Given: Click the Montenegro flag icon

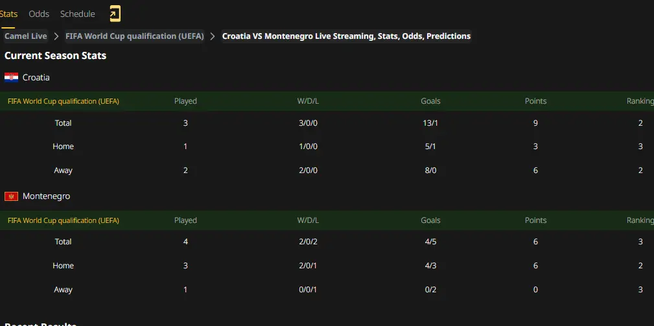Looking at the screenshot, I should (x=11, y=196).
